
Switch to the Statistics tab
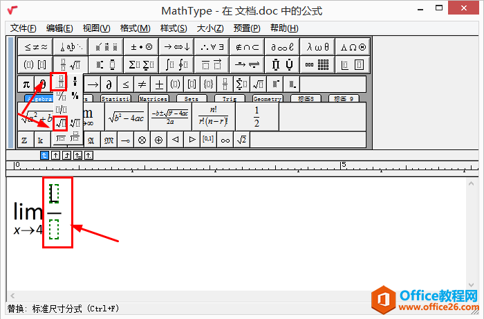coord(115,98)
